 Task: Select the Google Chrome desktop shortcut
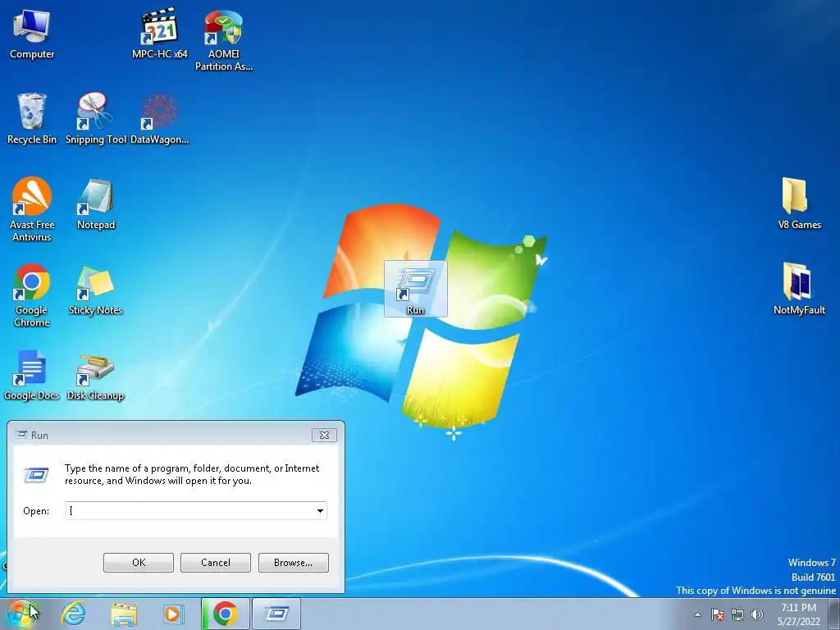[x=32, y=295]
